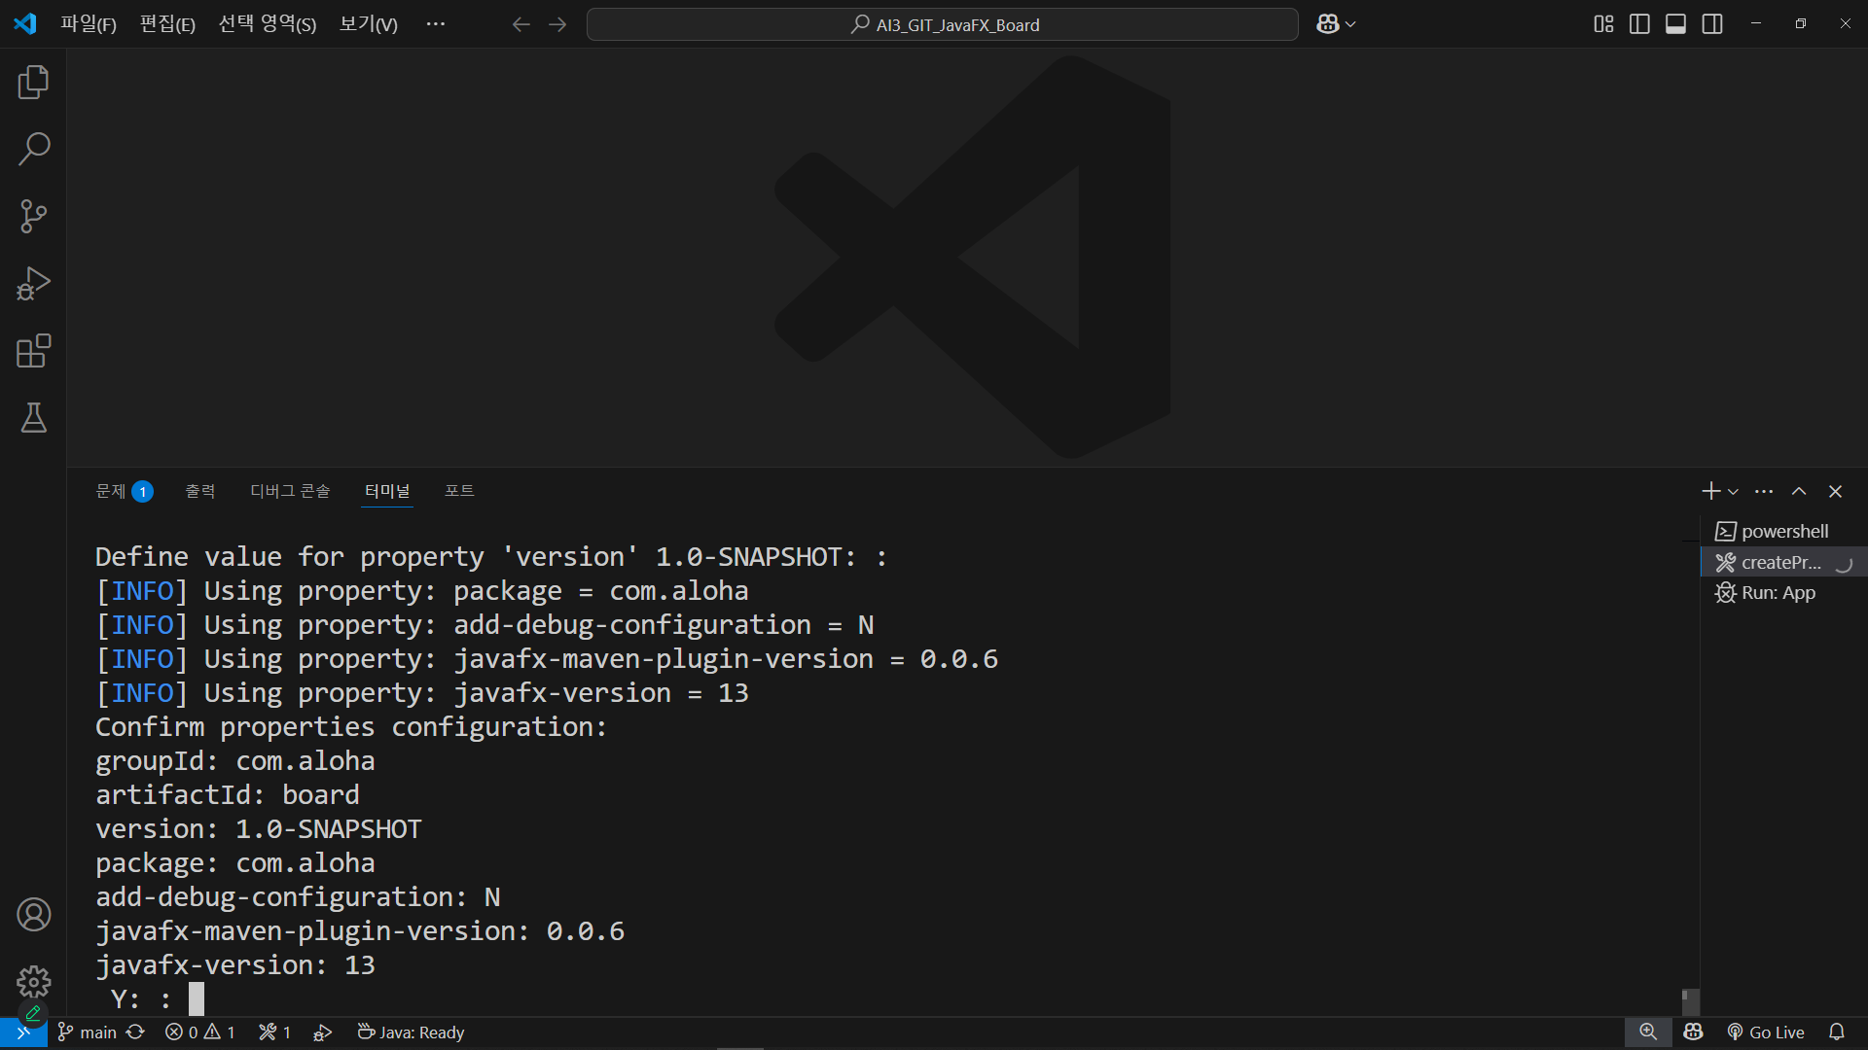The width and height of the screenshot is (1868, 1050).
Task: Open running tasks indicator in status bar
Action: (x=275, y=1032)
